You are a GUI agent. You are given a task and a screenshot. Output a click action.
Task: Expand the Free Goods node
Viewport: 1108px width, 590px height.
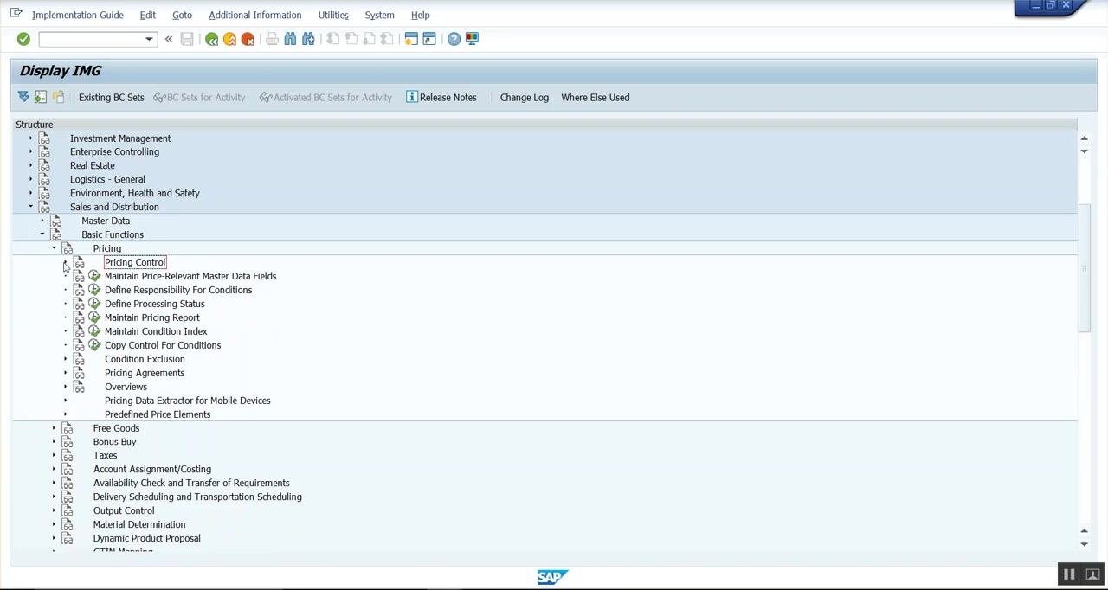click(54, 428)
